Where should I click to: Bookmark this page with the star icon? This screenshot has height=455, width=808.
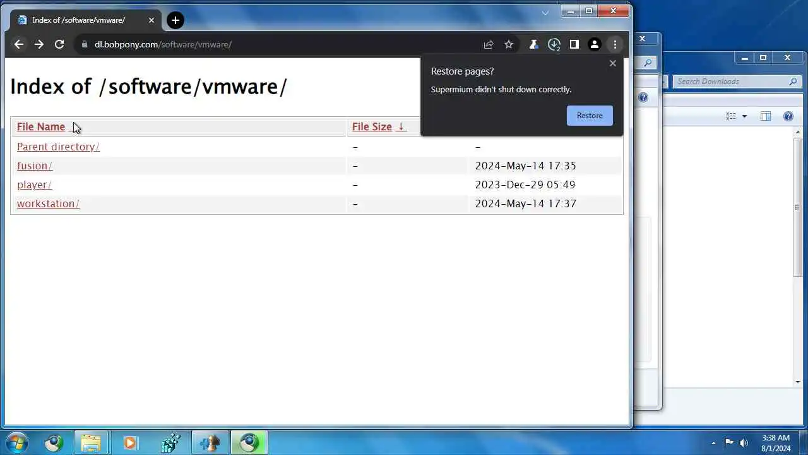click(509, 44)
